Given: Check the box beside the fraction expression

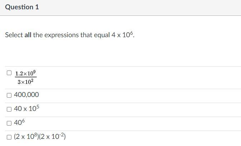Looking at the screenshot, I should pos(9,73).
